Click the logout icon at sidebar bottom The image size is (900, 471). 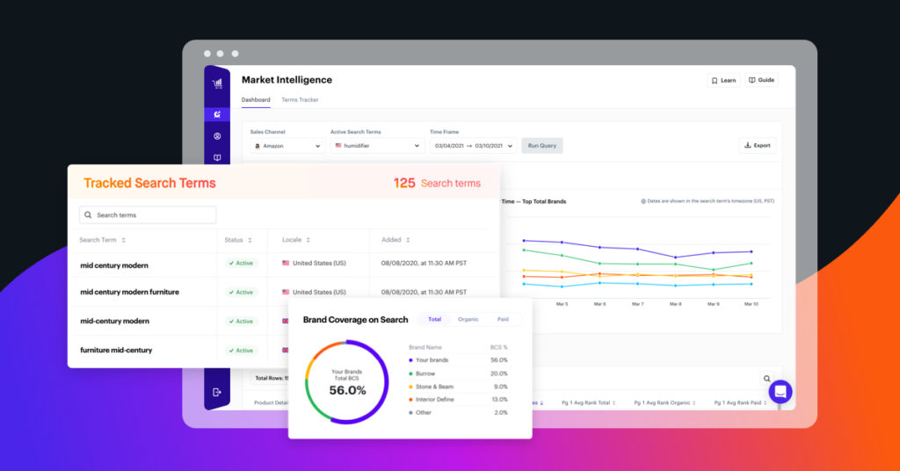click(x=217, y=392)
